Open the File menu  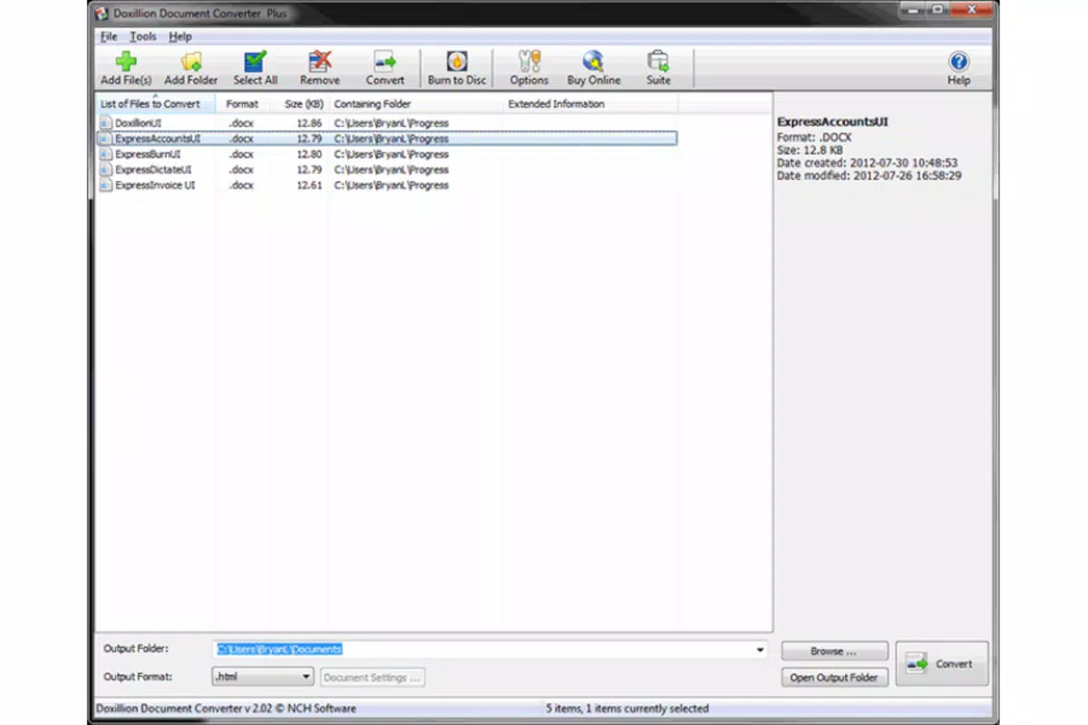(109, 36)
